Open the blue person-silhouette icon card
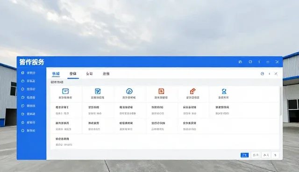Viewport: 299px width, 172px height. tap(224, 94)
